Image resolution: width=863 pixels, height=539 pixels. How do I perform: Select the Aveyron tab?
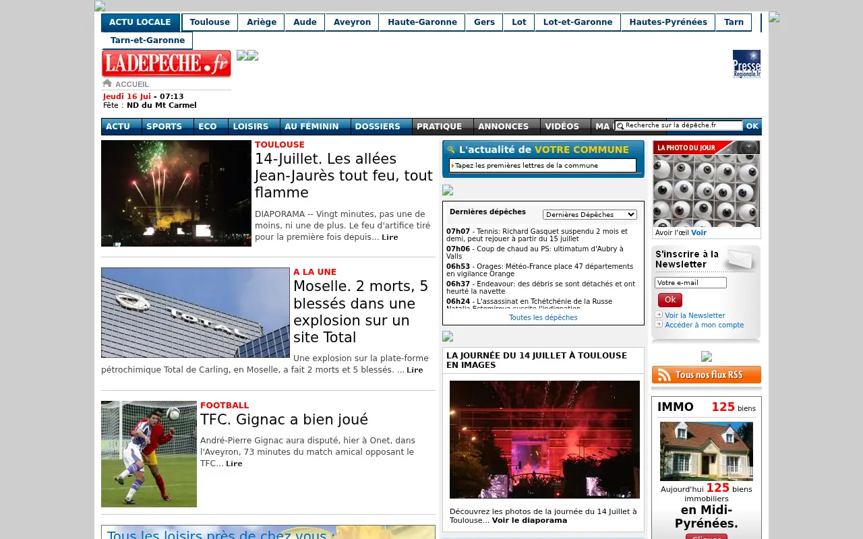click(x=352, y=22)
